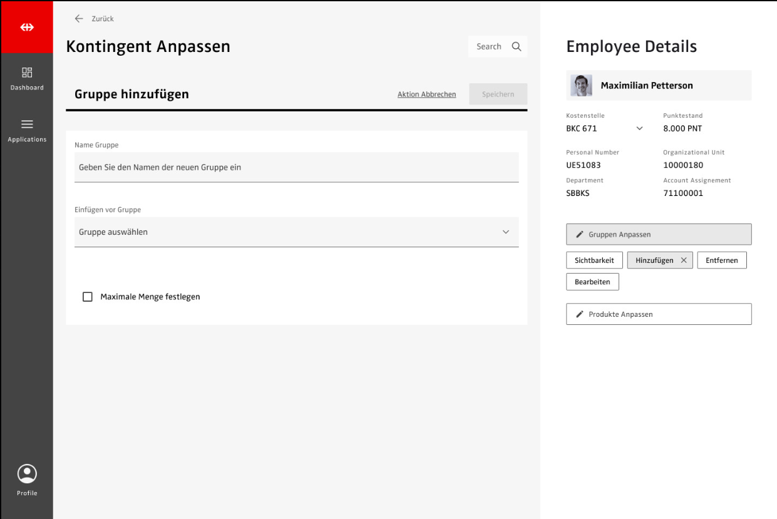
Task: Click pencil icon in Gruppen Anpassen
Action: click(x=580, y=234)
